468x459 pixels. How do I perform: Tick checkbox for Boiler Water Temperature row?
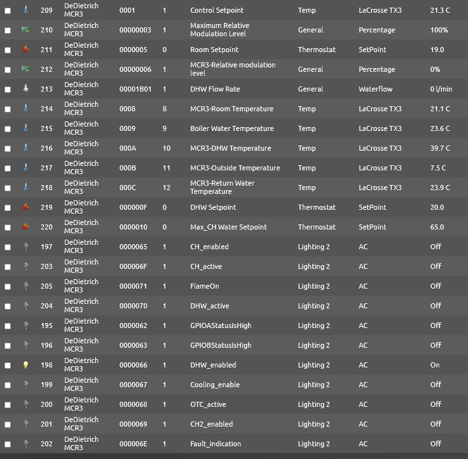[x=8, y=129]
